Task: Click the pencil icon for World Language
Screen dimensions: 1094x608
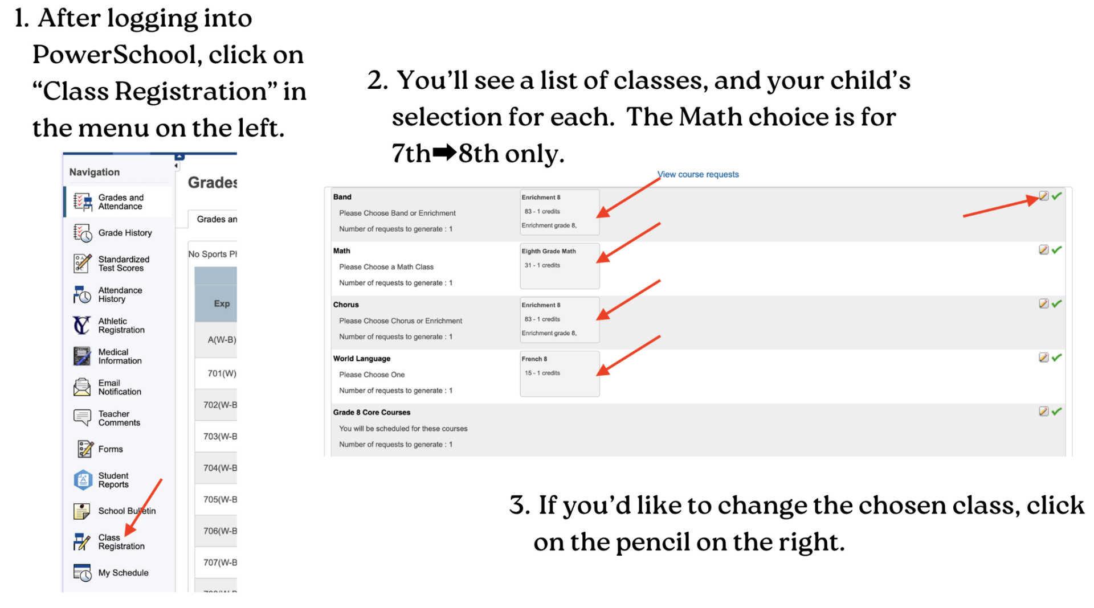Action: (x=1043, y=358)
